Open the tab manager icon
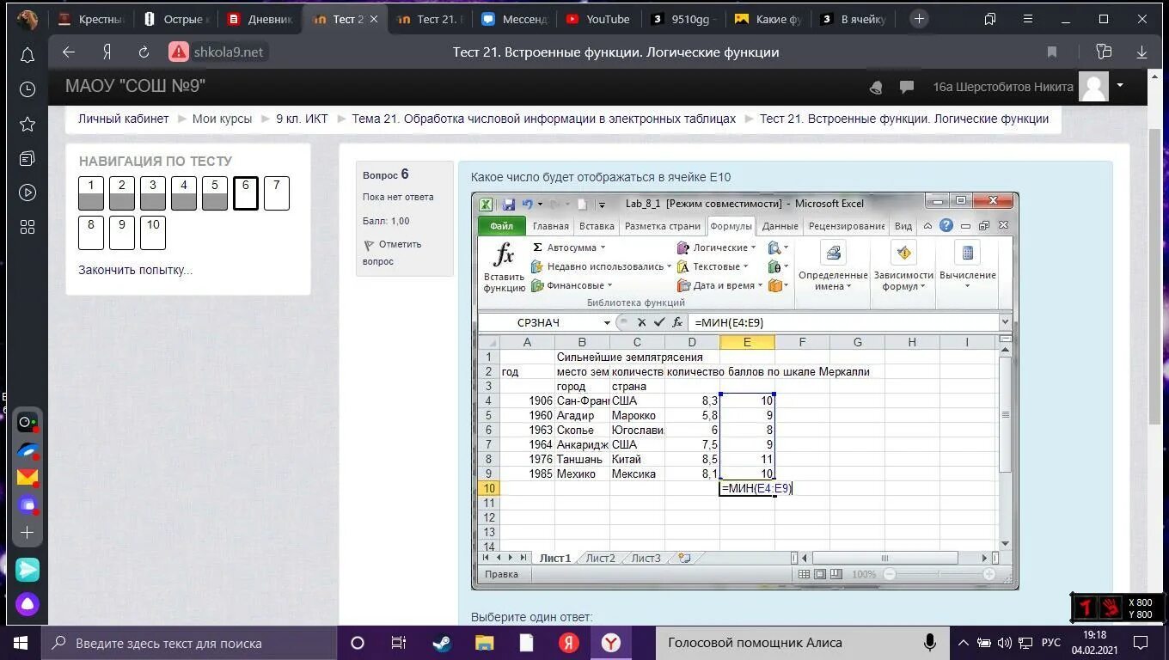 click(x=990, y=19)
